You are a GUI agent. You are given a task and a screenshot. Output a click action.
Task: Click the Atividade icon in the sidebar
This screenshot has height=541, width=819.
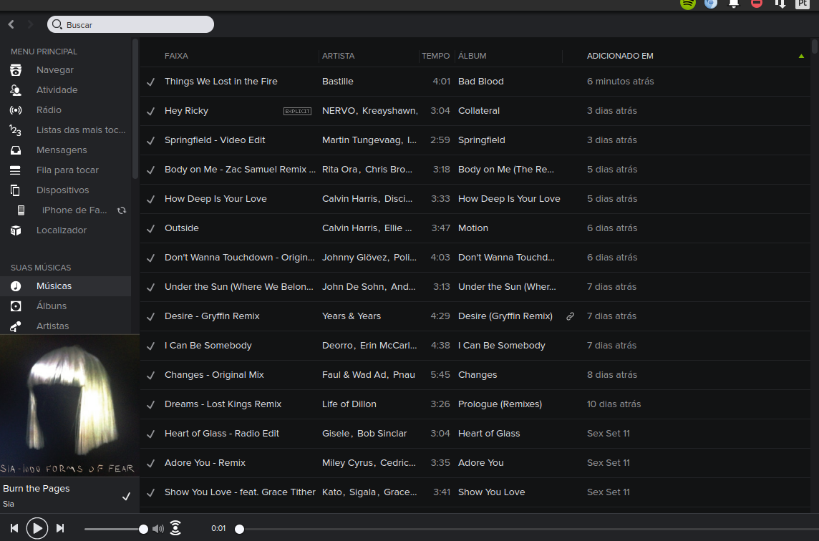coord(16,90)
